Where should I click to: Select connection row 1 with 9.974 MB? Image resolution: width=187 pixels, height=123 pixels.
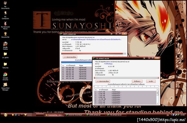pos(125,92)
